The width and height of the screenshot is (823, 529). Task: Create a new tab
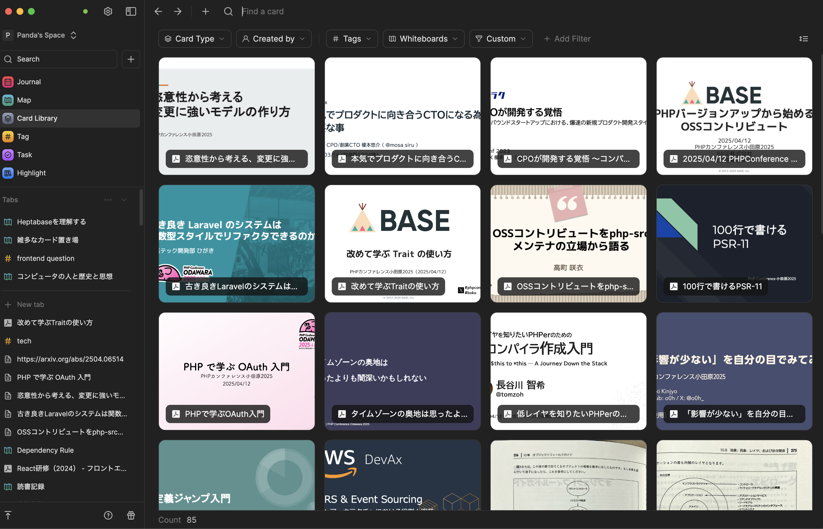pyautogui.click(x=30, y=304)
